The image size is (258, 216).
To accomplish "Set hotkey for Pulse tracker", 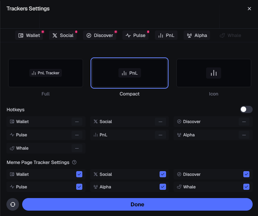I will pos(77,135).
